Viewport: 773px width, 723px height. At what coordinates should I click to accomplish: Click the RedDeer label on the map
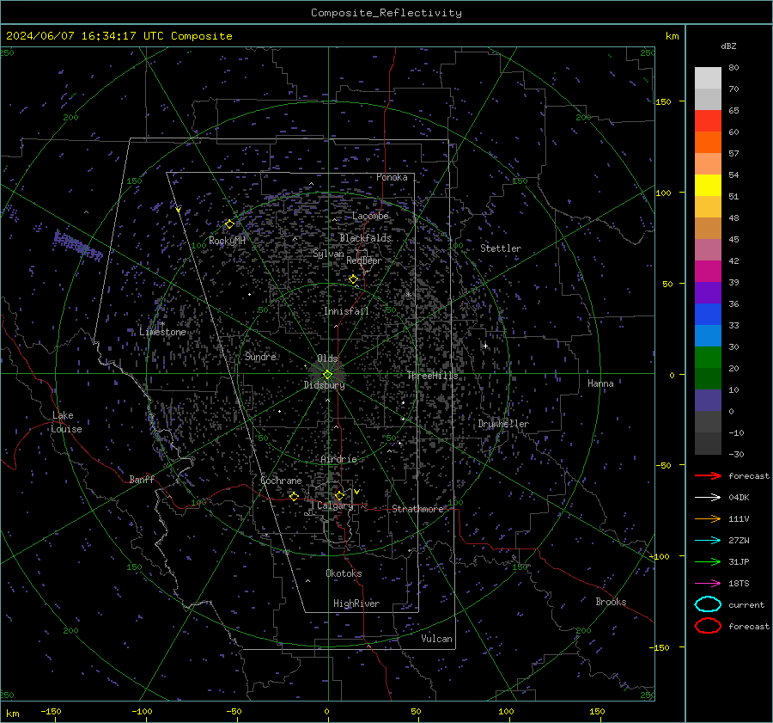point(364,260)
